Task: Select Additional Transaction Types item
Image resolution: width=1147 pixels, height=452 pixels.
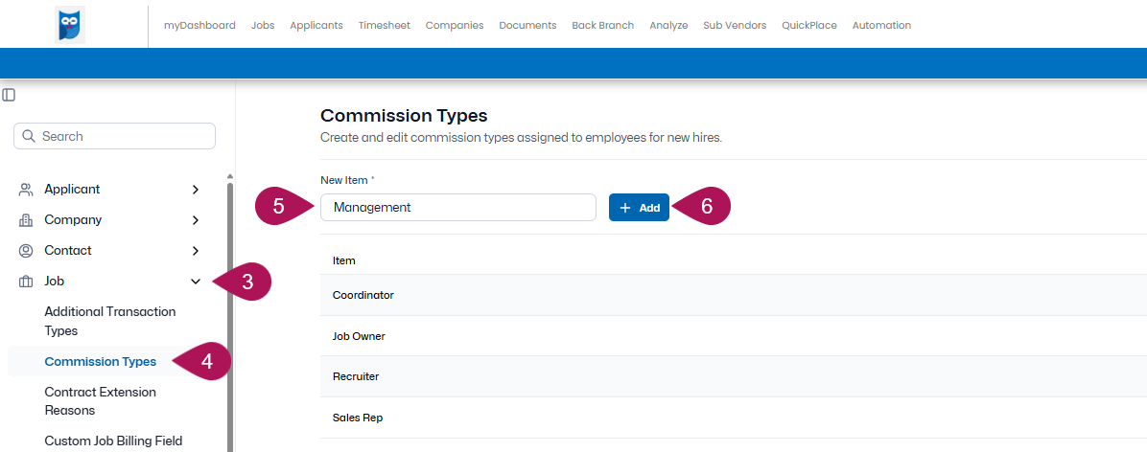Action: point(109,322)
